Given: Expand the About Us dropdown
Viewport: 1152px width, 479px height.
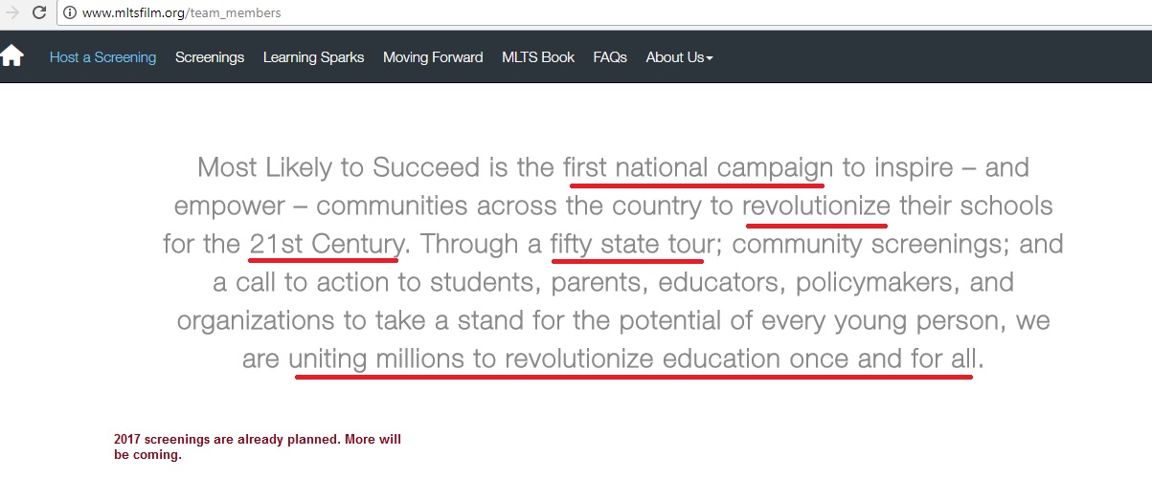Looking at the screenshot, I should [679, 57].
